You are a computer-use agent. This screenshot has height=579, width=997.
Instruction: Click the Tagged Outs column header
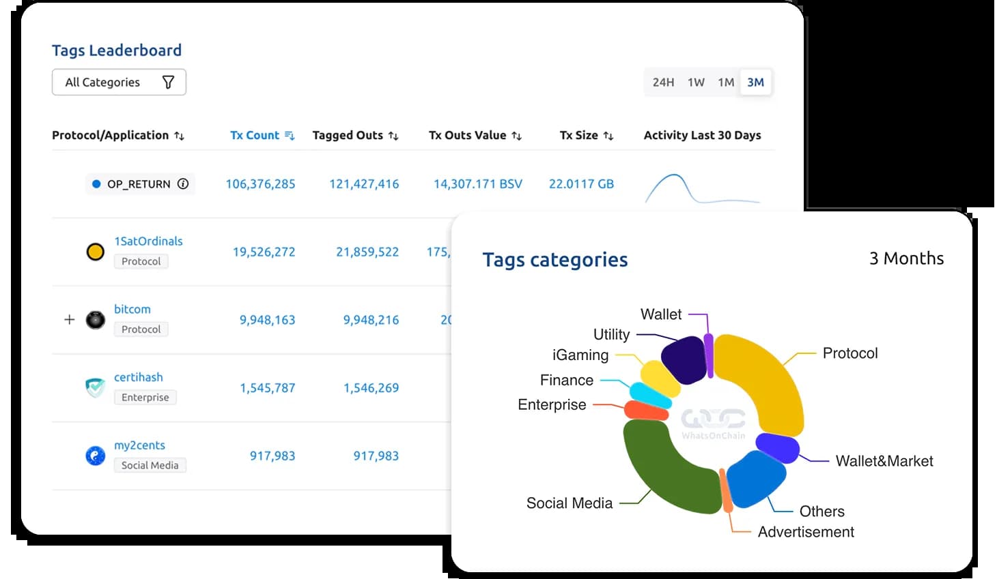348,135
